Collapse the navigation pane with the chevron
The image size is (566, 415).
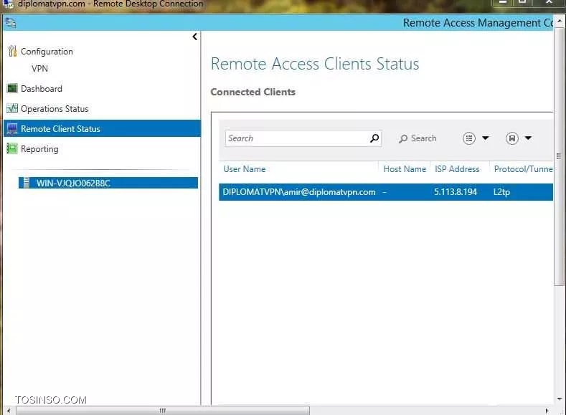(x=195, y=37)
